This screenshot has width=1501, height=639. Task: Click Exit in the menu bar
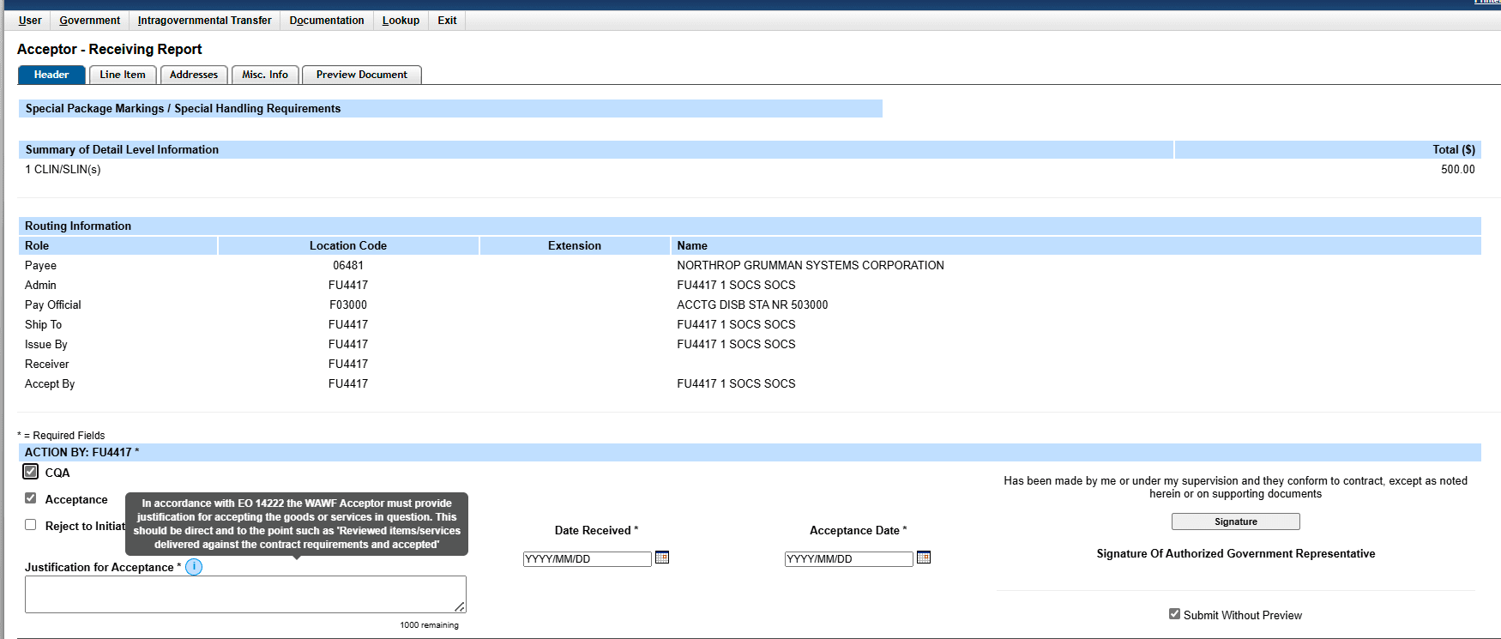447,21
